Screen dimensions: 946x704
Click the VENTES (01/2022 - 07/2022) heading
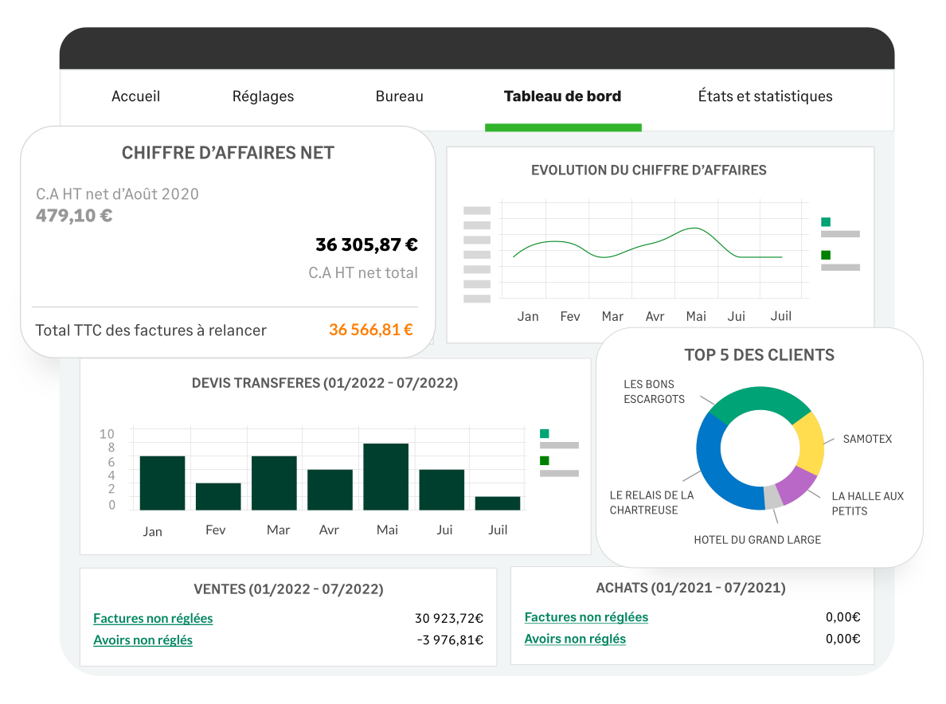pyautogui.click(x=288, y=589)
